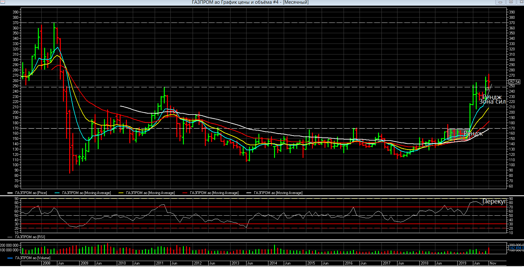Restore down the chart window
Viewport: 524px width, 267px height.
(511, 2)
